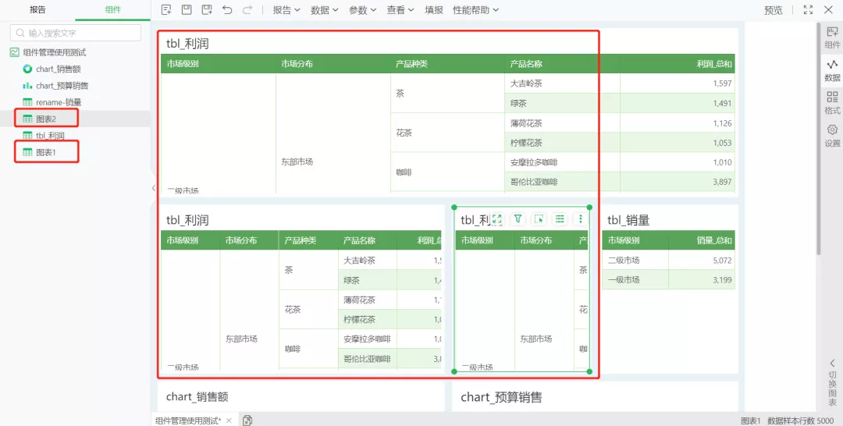Image resolution: width=843 pixels, height=426 pixels.
Task: Select root node 组件管理使用测试 in tree
Action: point(55,52)
